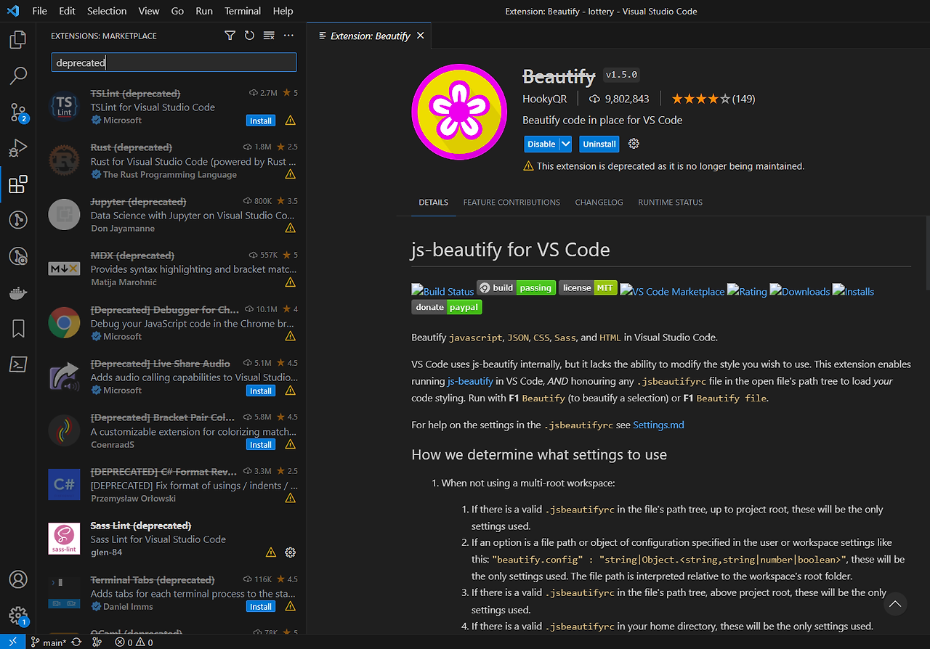Switch to the Details tab
Screen dimensions: 930x649
pos(433,203)
